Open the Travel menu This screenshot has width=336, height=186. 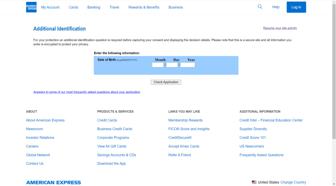114,7
